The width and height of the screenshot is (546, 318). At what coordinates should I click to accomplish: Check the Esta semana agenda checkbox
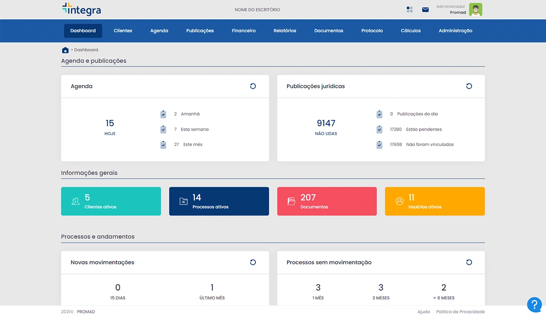tap(163, 129)
